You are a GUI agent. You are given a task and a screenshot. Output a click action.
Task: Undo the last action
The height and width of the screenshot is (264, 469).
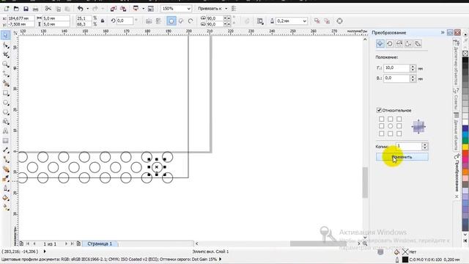point(80,9)
